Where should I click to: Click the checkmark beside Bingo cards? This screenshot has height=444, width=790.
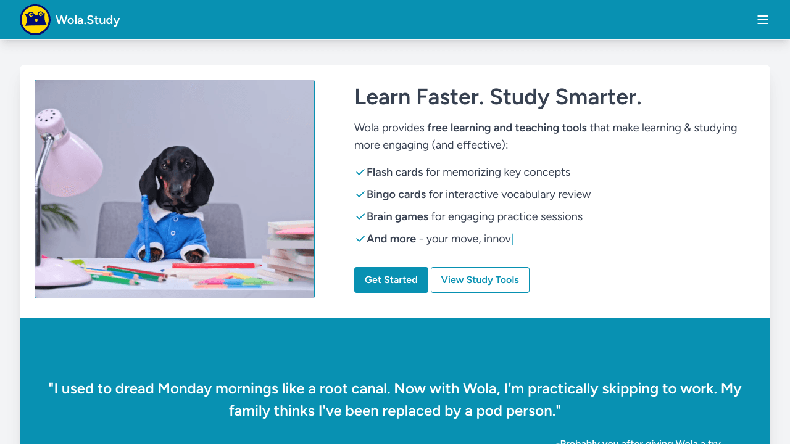[360, 194]
